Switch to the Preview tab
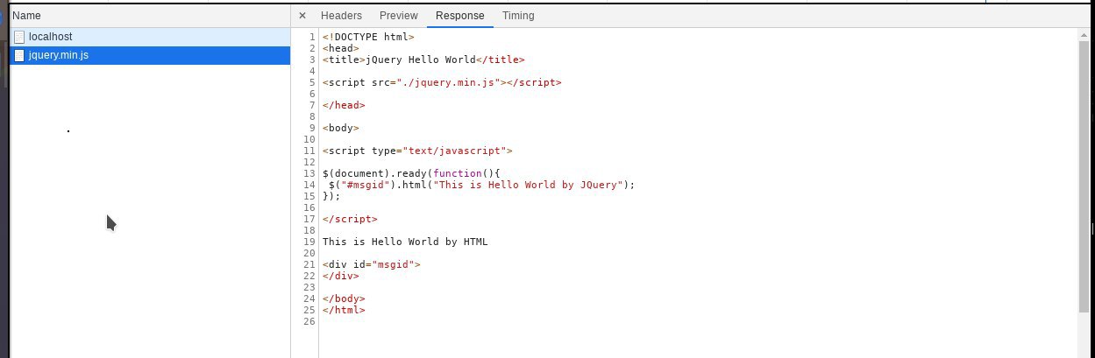1095x358 pixels. point(399,16)
